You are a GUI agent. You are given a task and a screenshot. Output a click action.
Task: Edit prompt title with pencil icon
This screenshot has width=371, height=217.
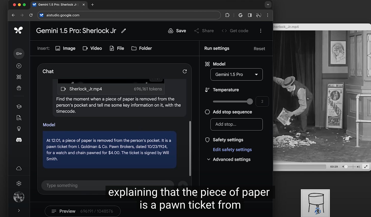tap(124, 31)
